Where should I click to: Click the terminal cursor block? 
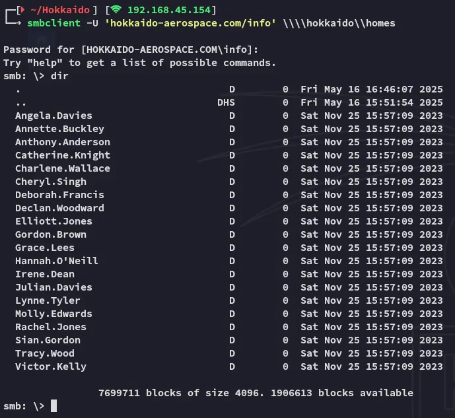[53, 406]
